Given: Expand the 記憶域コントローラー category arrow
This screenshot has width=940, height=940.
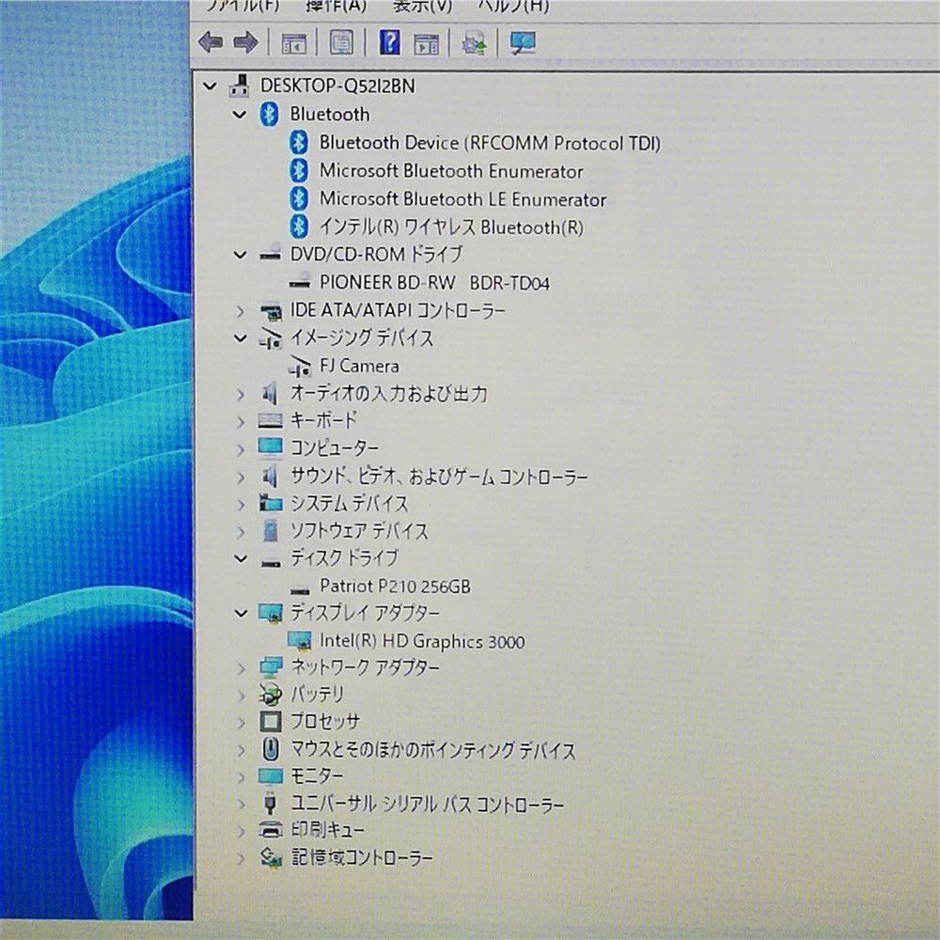Looking at the screenshot, I should pos(241,859).
